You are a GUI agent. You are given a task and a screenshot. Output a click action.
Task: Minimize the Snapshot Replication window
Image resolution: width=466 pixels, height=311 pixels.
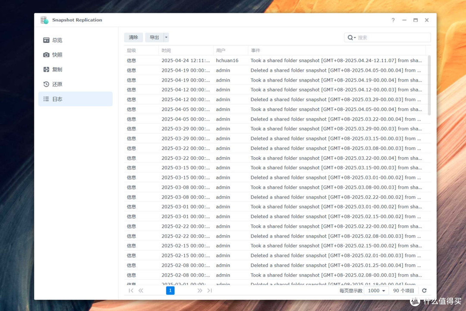404,20
